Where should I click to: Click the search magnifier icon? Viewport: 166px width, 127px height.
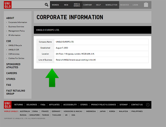(46, 5)
